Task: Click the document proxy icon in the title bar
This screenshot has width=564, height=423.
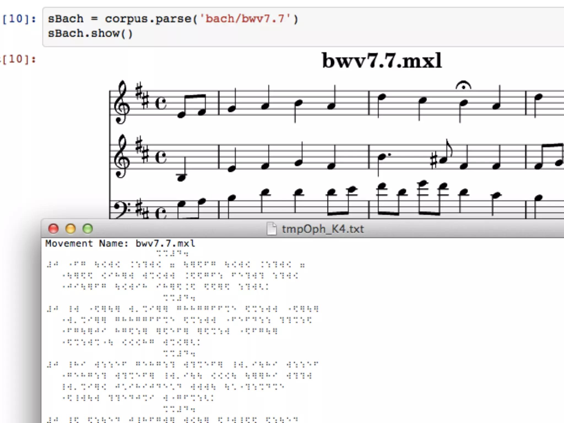Action: click(x=272, y=229)
